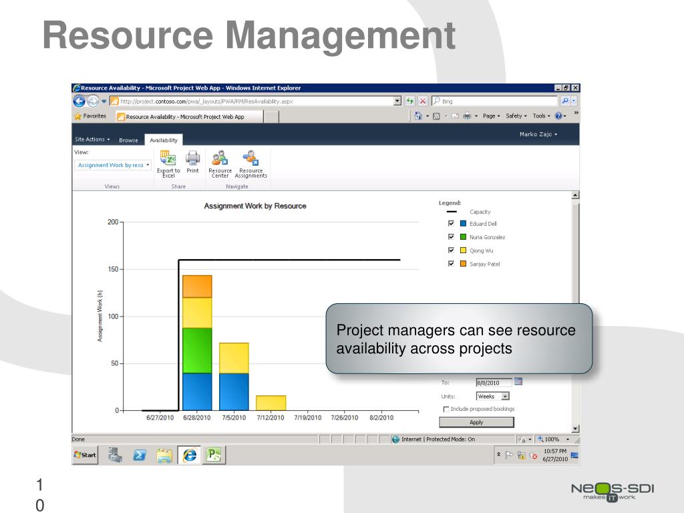Click the Home icon in command bar

coord(418,116)
